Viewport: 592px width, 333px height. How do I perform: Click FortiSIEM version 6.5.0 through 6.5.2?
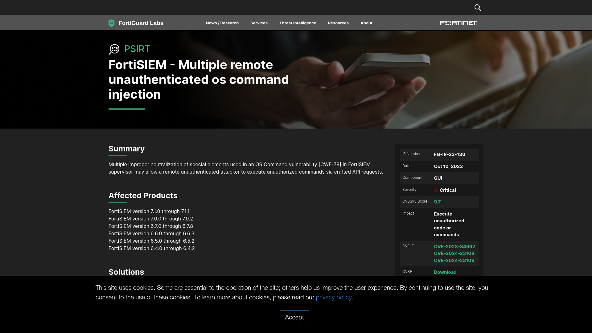(151, 241)
